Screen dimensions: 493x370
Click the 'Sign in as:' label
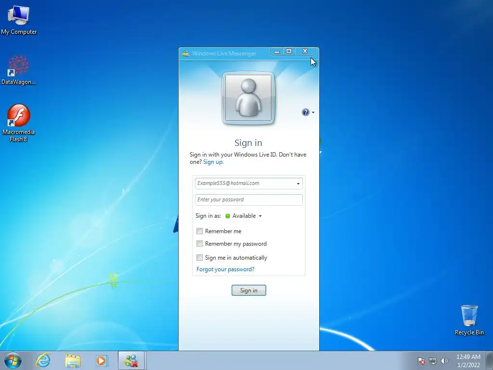click(x=208, y=216)
